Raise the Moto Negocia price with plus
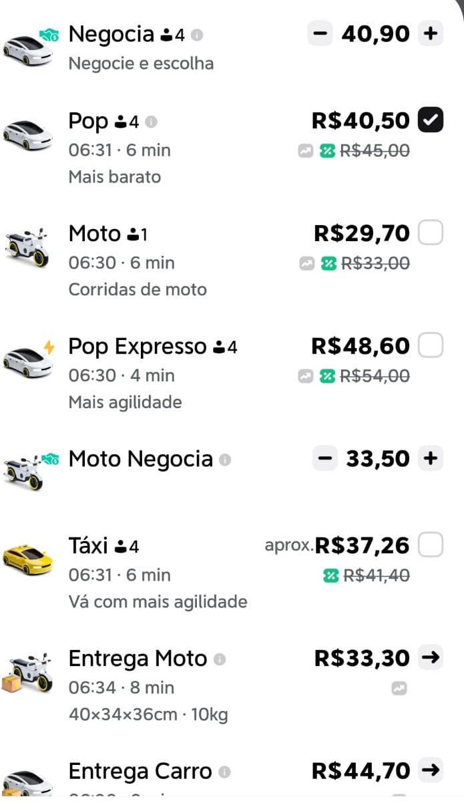Screen dimensions: 464x805 (431, 459)
